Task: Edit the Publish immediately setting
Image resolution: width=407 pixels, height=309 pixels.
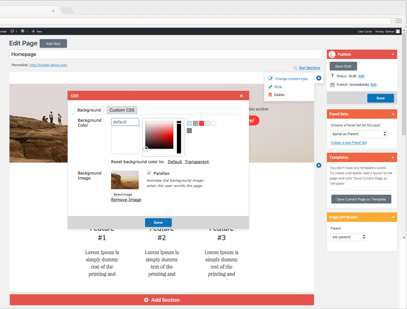Action: coord(374,85)
